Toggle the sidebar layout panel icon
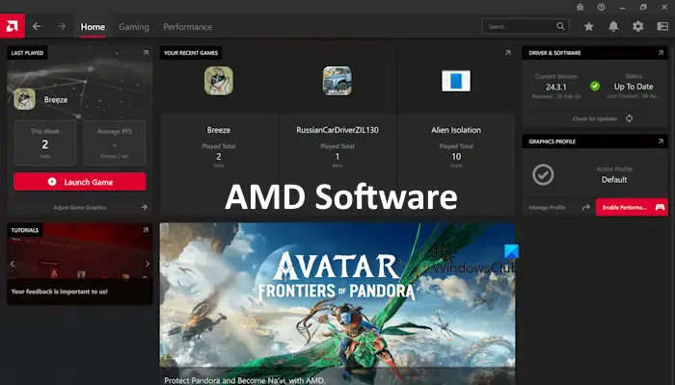 tap(662, 27)
